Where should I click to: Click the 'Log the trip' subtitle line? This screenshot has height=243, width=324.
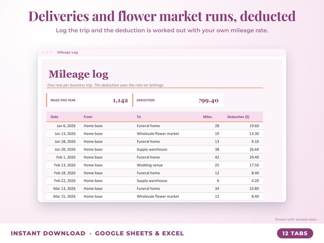pos(162,30)
